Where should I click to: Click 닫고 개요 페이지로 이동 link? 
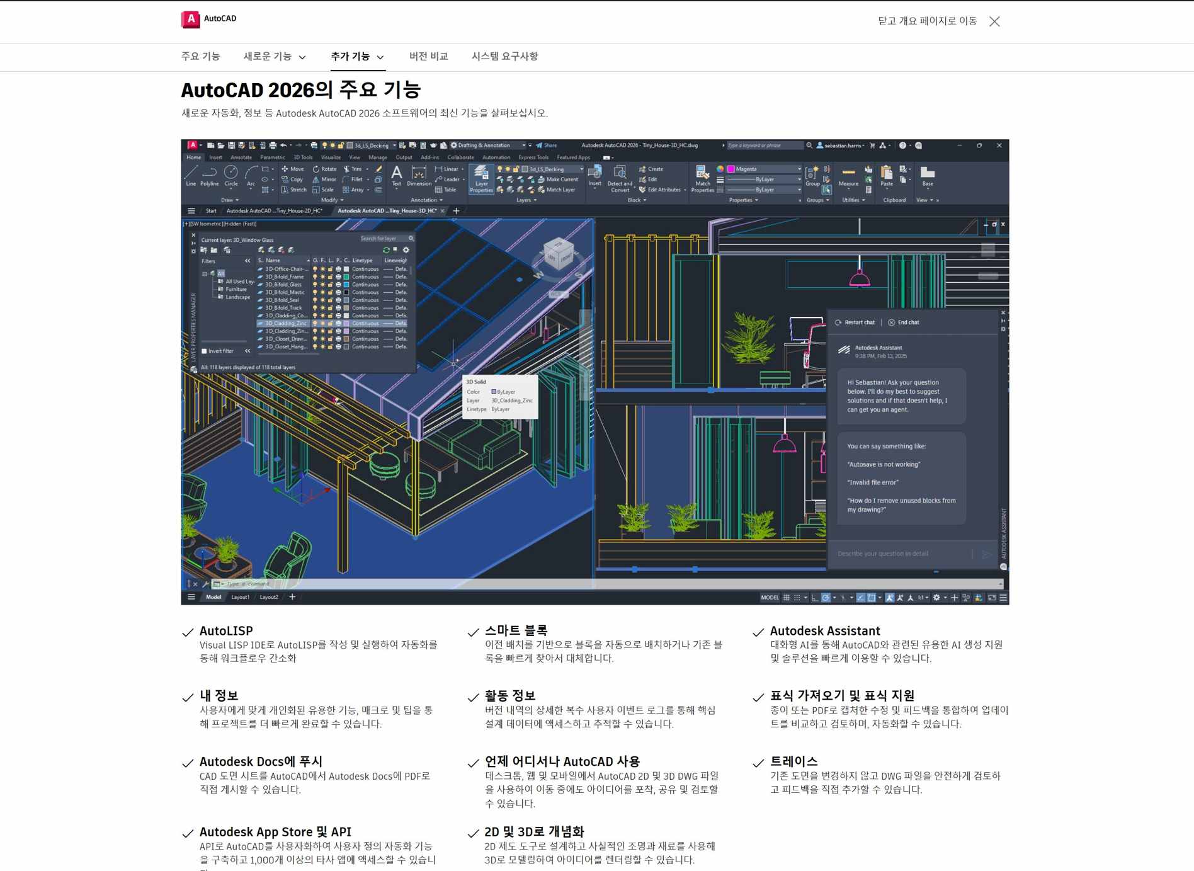click(928, 21)
